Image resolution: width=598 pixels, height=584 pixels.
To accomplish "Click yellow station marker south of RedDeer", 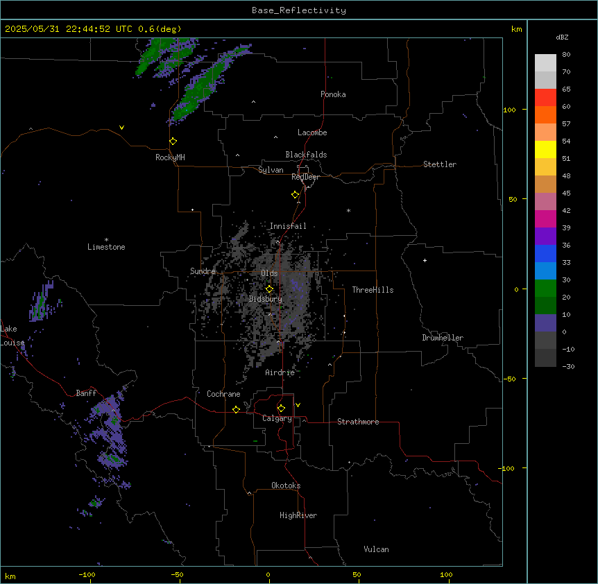I will (x=295, y=194).
